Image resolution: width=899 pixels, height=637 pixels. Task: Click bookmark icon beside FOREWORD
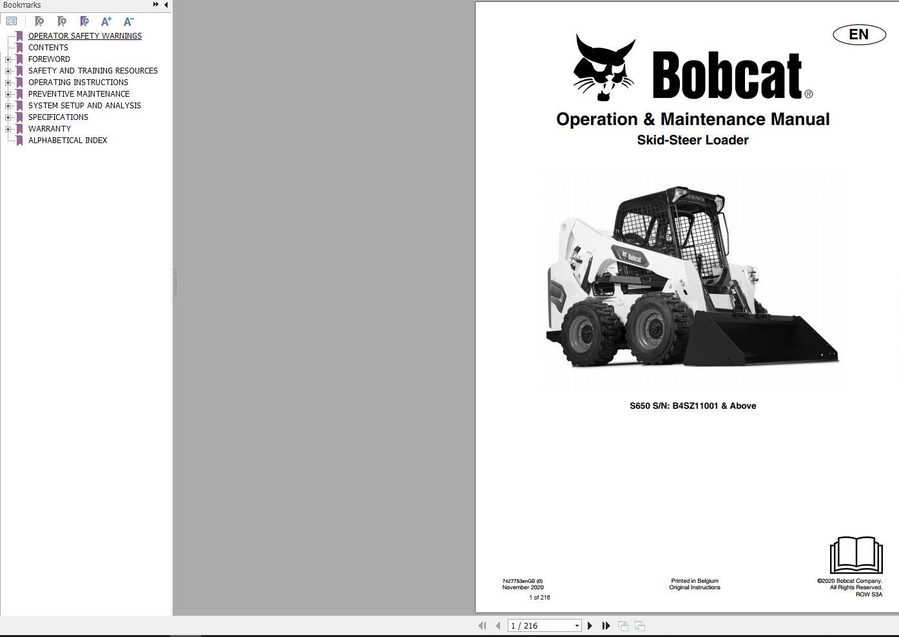(x=19, y=59)
